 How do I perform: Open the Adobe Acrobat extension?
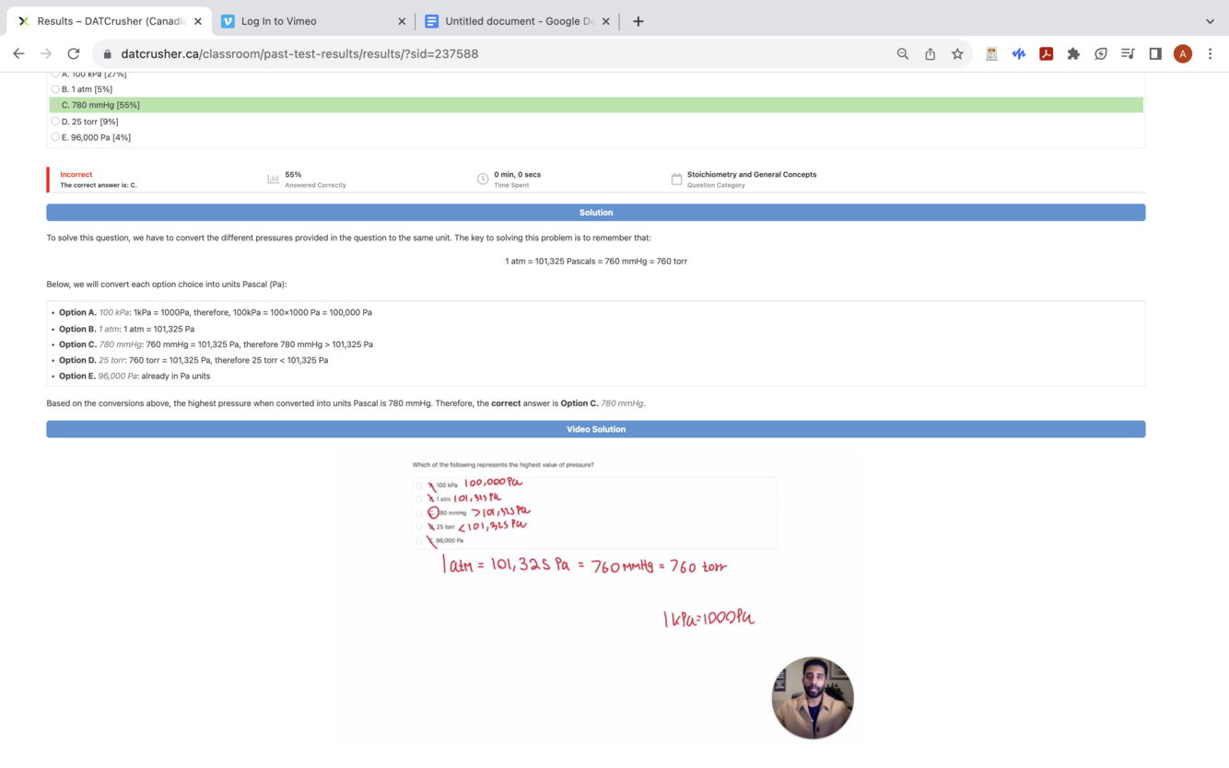[x=1047, y=54]
